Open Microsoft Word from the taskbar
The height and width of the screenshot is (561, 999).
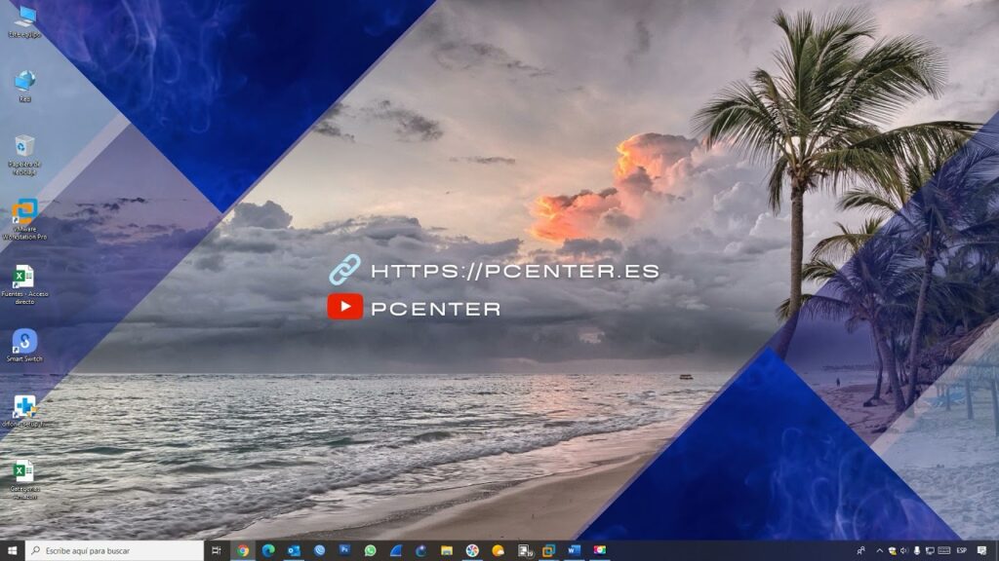[x=574, y=550]
